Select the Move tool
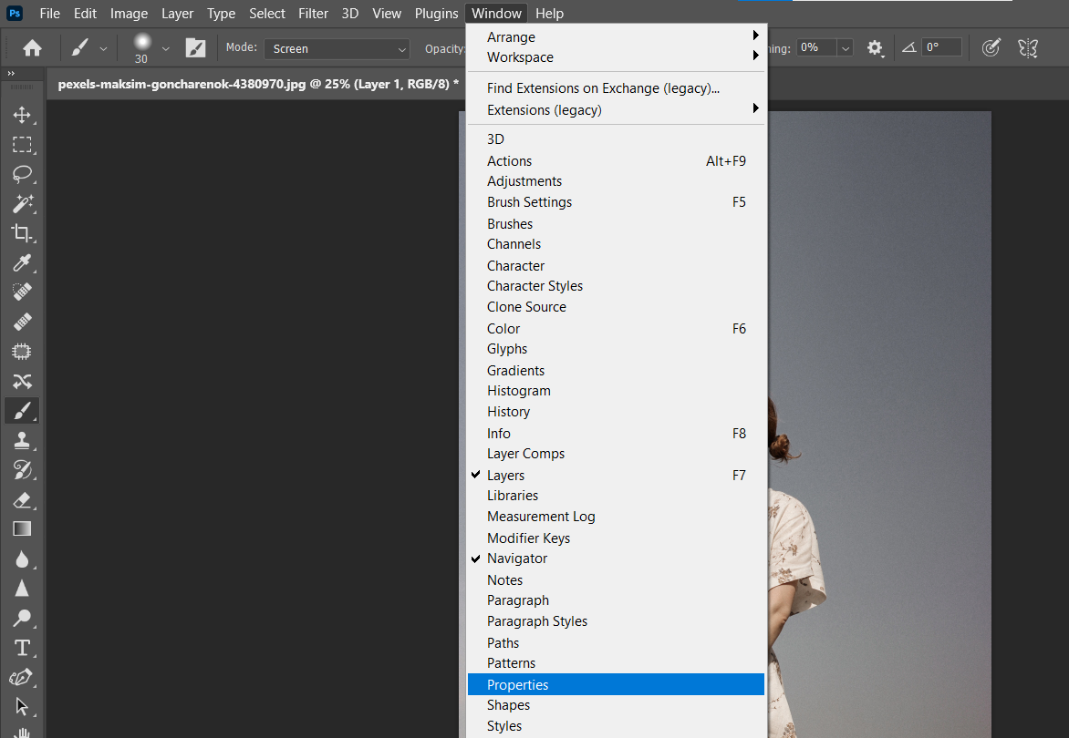Screen dimensions: 1069x738 [x=22, y=115]
